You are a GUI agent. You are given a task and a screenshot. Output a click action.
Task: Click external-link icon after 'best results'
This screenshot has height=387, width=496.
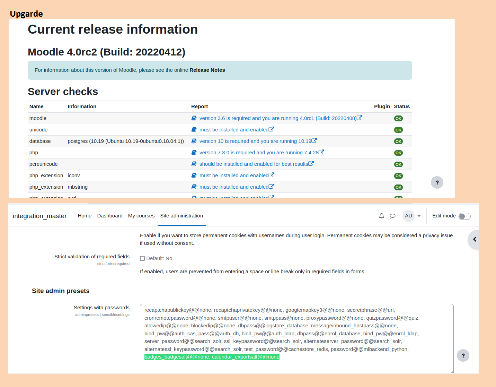tap(311, 164)
